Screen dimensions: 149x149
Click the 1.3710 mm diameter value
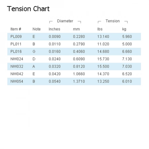79,81
